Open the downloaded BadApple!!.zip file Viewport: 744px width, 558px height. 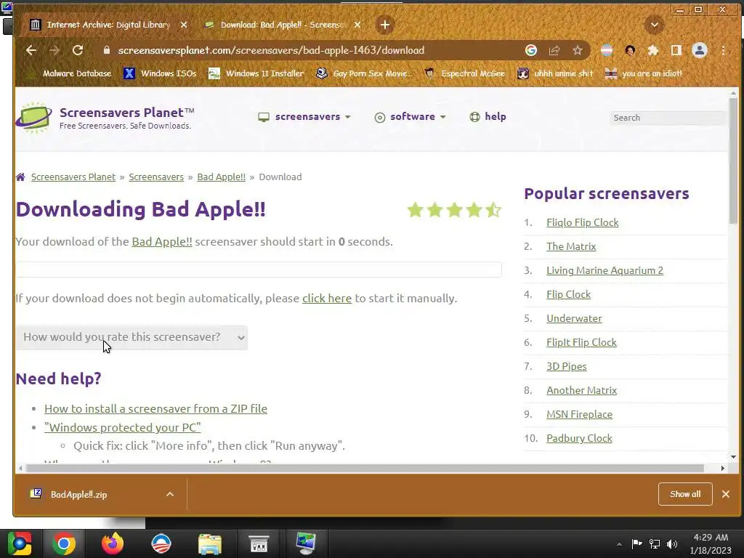(x=78, y=494)
